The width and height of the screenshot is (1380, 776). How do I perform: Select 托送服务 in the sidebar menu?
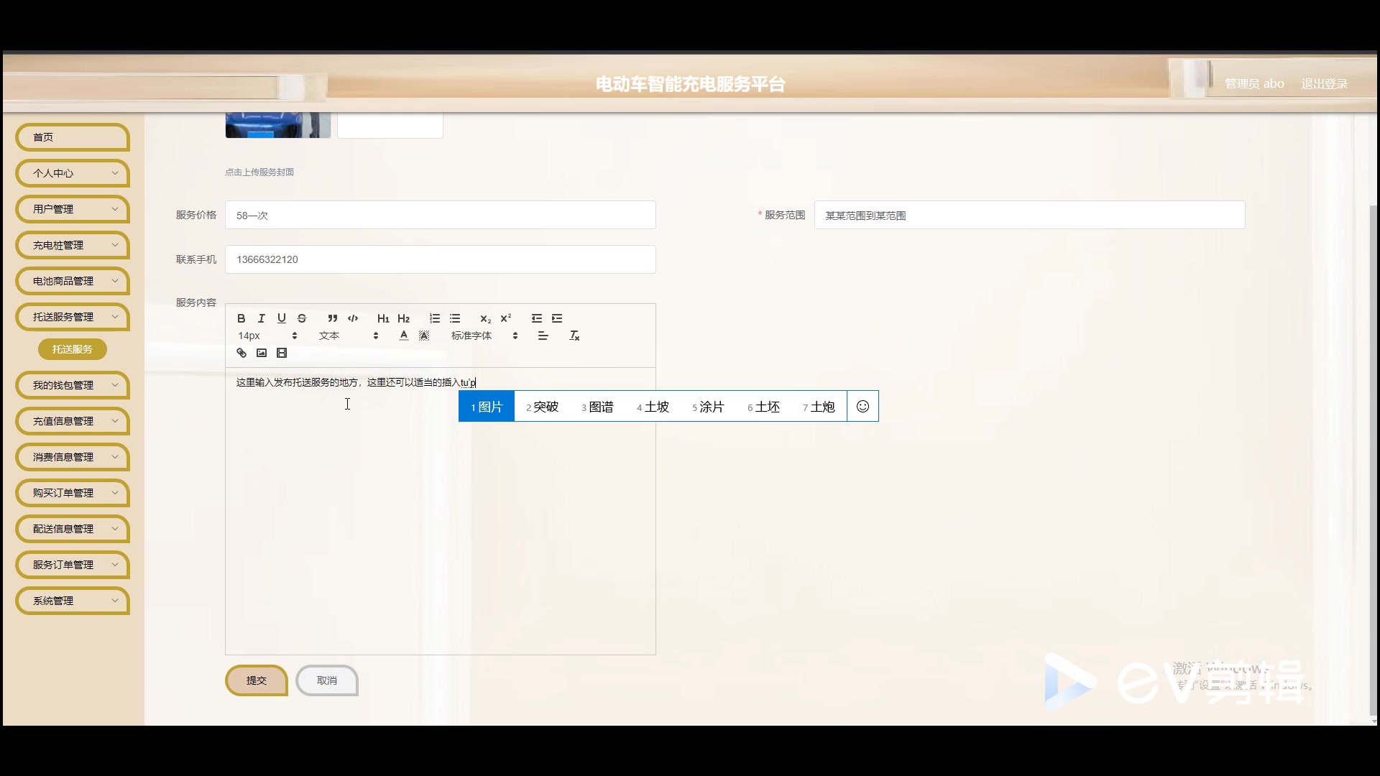72,349
